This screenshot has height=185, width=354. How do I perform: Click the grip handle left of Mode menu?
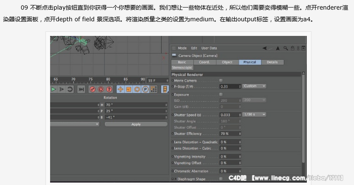(174, 48)
